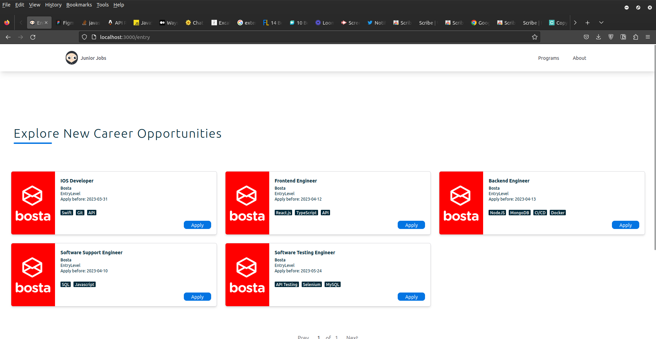
Task: Click the Junior Jobs ninja logo
Action: click(72, 58)
